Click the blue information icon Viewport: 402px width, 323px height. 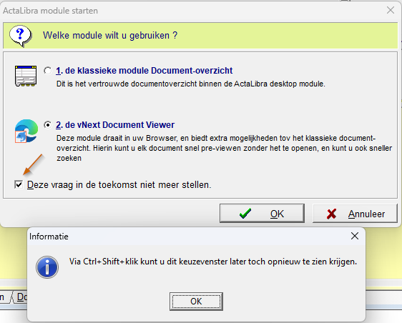[x=47, y=267]
